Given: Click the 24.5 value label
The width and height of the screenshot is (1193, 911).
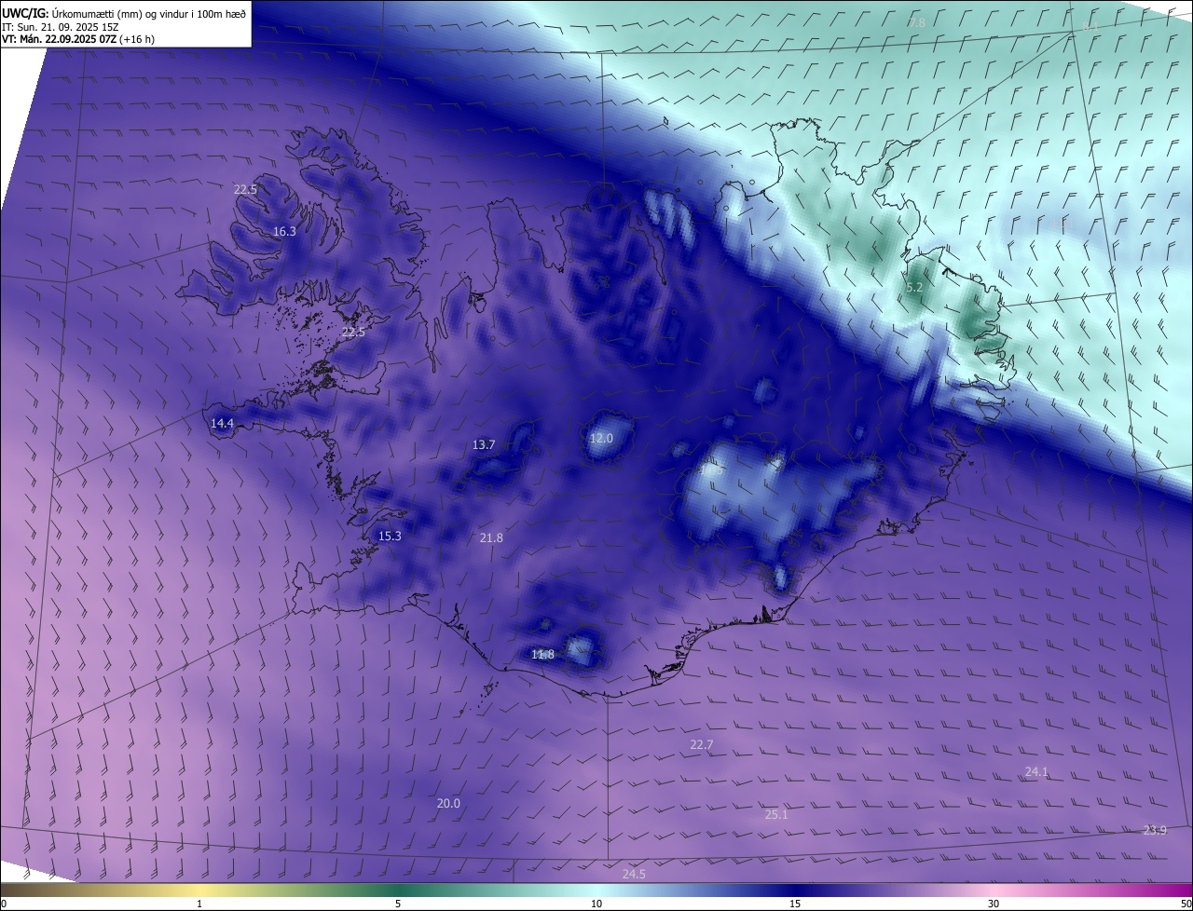Looking at the screenshot, I should click(634, 874).
